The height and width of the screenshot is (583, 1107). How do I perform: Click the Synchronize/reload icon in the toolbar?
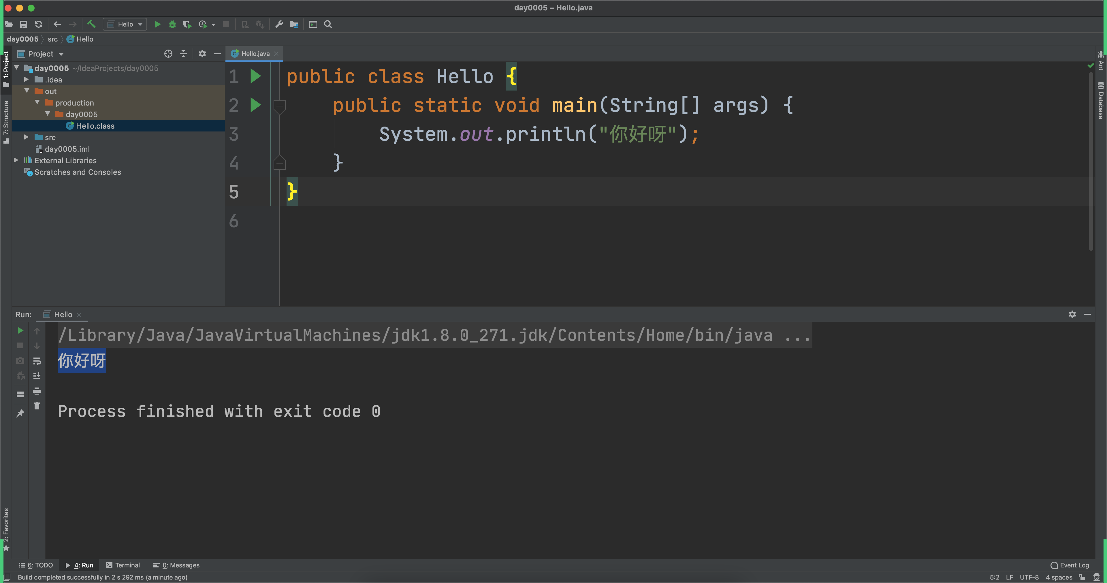(x=39, y=24)
